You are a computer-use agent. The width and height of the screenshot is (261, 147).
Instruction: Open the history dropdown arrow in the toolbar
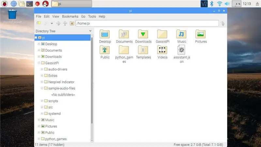52,23
